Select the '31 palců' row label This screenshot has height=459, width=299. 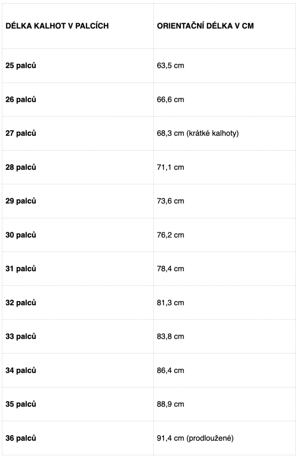pos(21,269)
